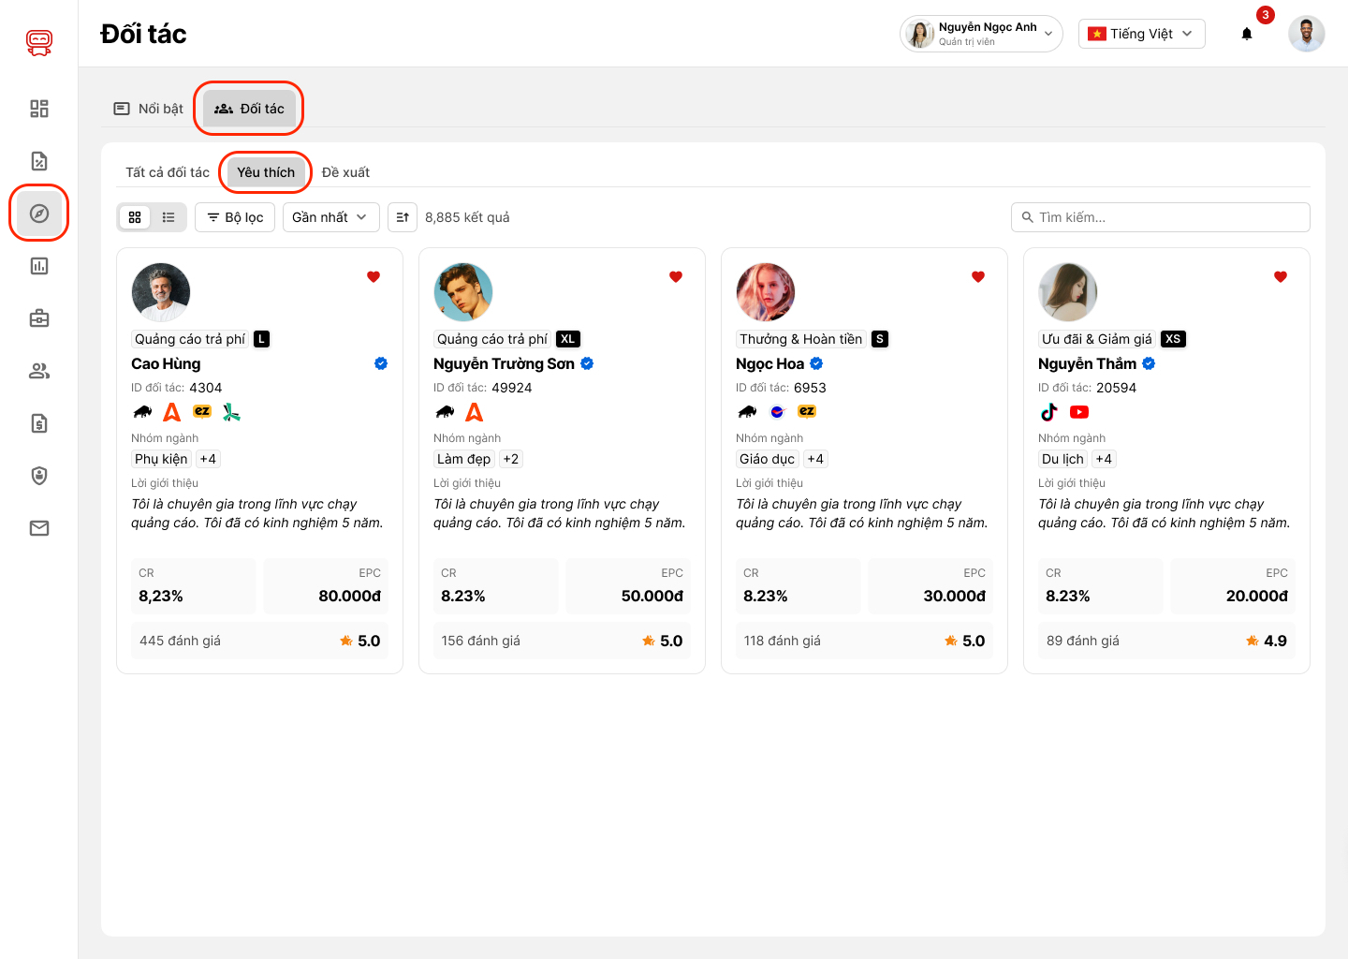Click Cao Hùng's profile photo
Viewport: 1348px width, 959px height.
pos(161,292)
